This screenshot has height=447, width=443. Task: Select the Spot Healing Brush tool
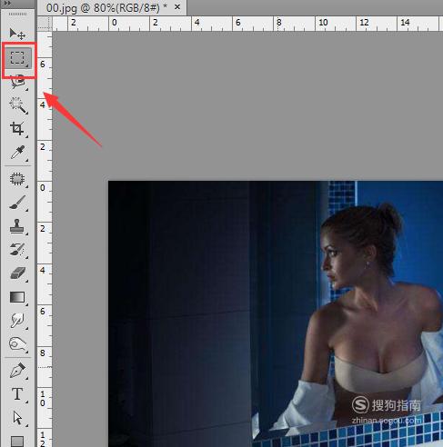(x=17, y=179)
